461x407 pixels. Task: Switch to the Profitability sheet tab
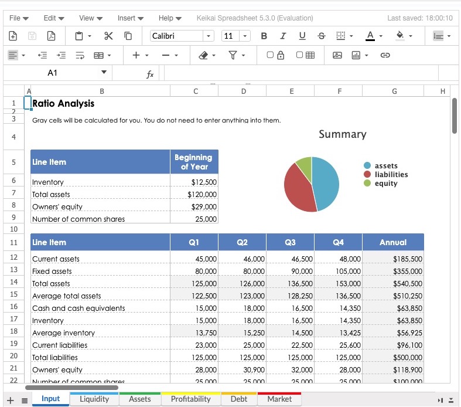coord(191,399)
